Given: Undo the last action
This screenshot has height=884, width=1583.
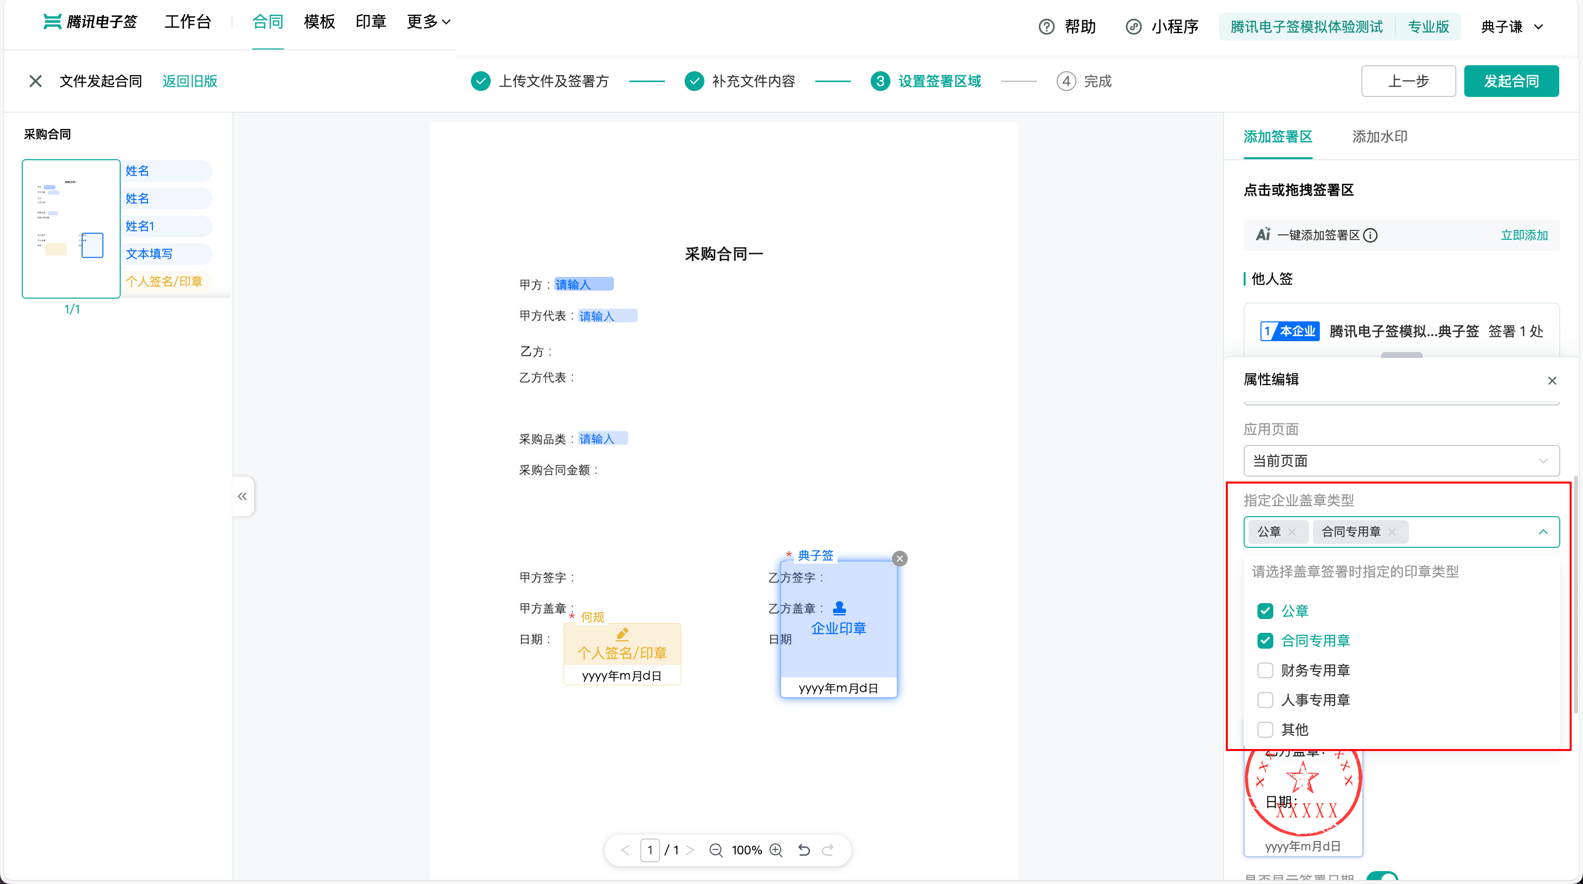Looking at the screenshot, I should (804, 850).
